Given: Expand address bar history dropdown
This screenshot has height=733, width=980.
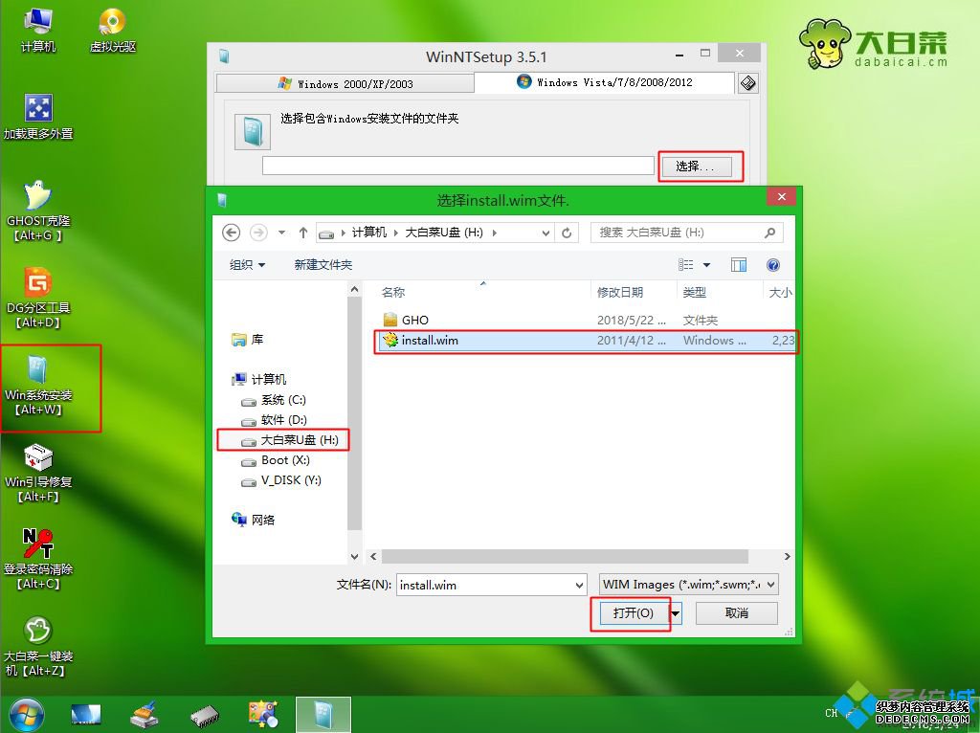Looking at the screenshot, I should (546, 233).
